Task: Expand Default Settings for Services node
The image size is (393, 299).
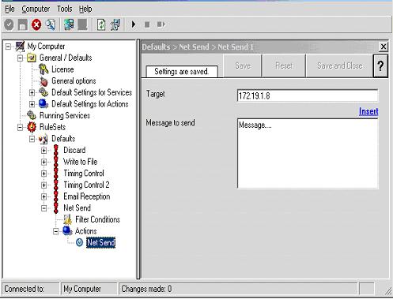Action: pos(32,92)
